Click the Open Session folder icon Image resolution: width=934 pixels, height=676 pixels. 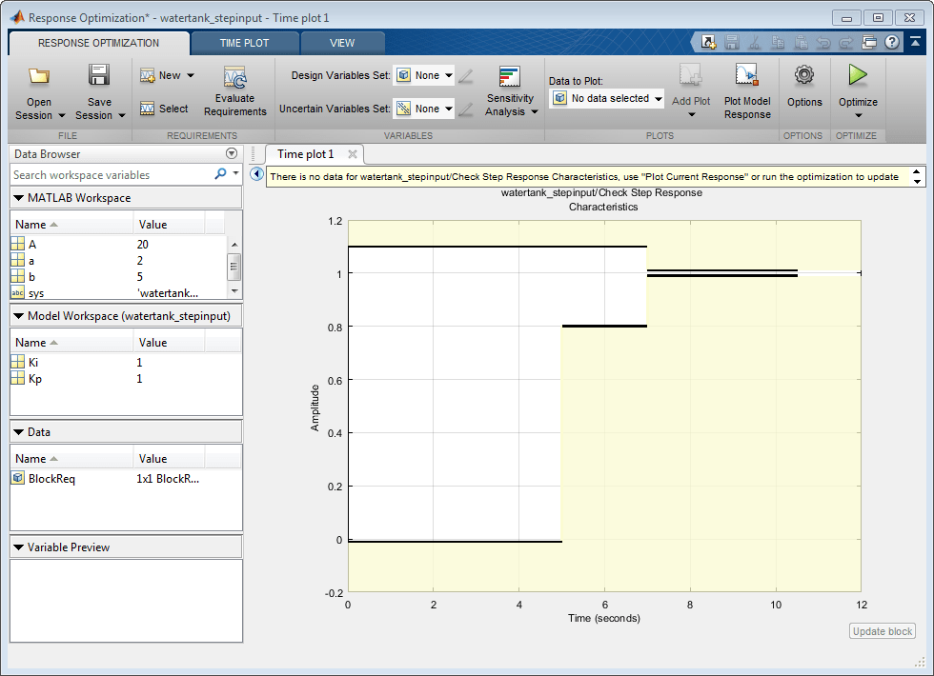(39, 76)
